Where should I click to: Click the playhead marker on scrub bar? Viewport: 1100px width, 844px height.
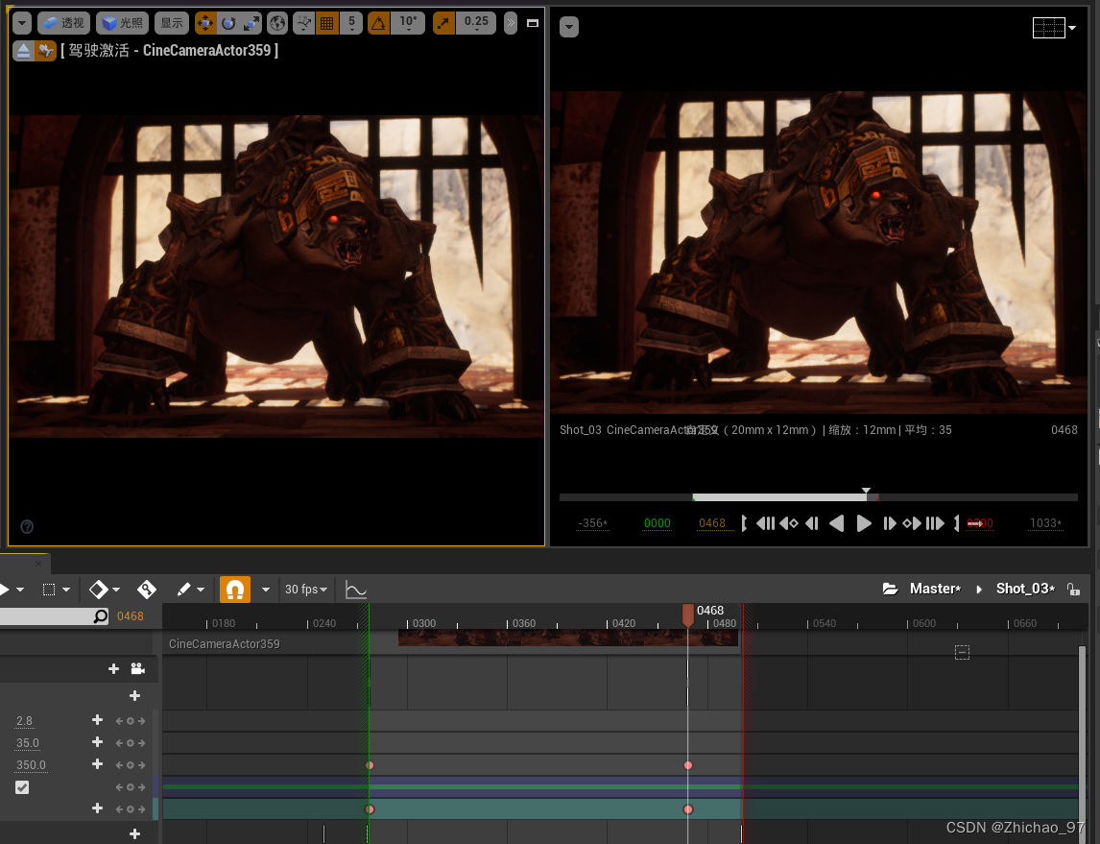(867, 492)
